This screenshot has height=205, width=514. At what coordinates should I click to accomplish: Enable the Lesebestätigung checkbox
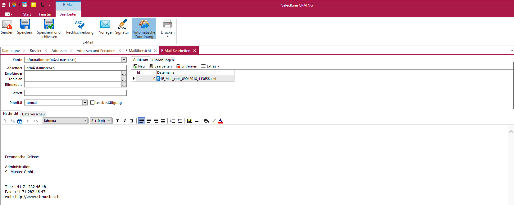(x=93, y=103)
